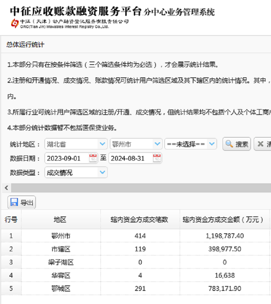Click the floppy disk export icon
Image resolution: width=271 pixels, height=304 pixels.
click(14, 202)
